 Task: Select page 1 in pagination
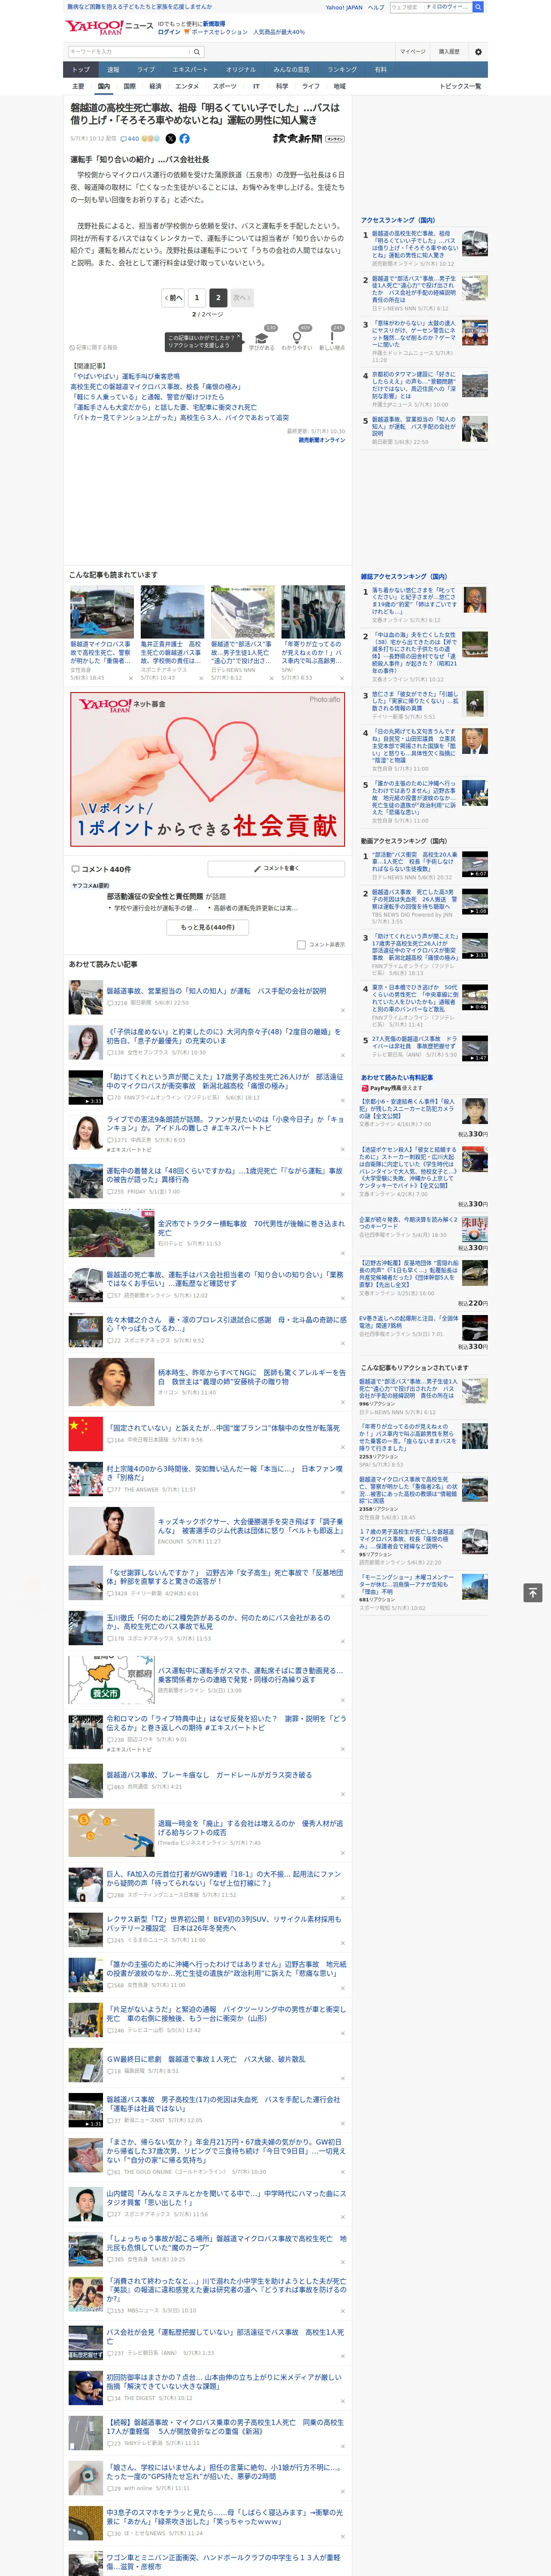(x=197, y=297)
